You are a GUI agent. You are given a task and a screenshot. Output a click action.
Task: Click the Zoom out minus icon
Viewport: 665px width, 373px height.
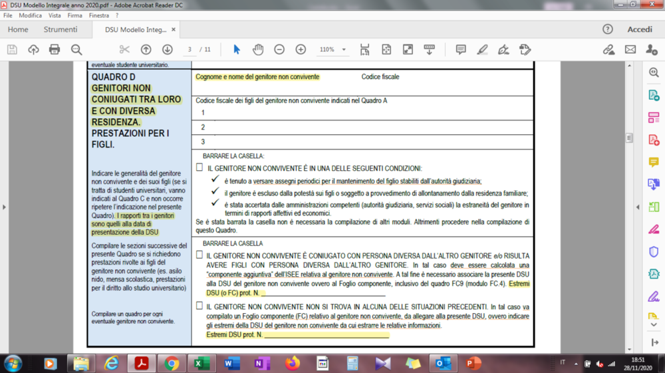(x=279, y=50)
